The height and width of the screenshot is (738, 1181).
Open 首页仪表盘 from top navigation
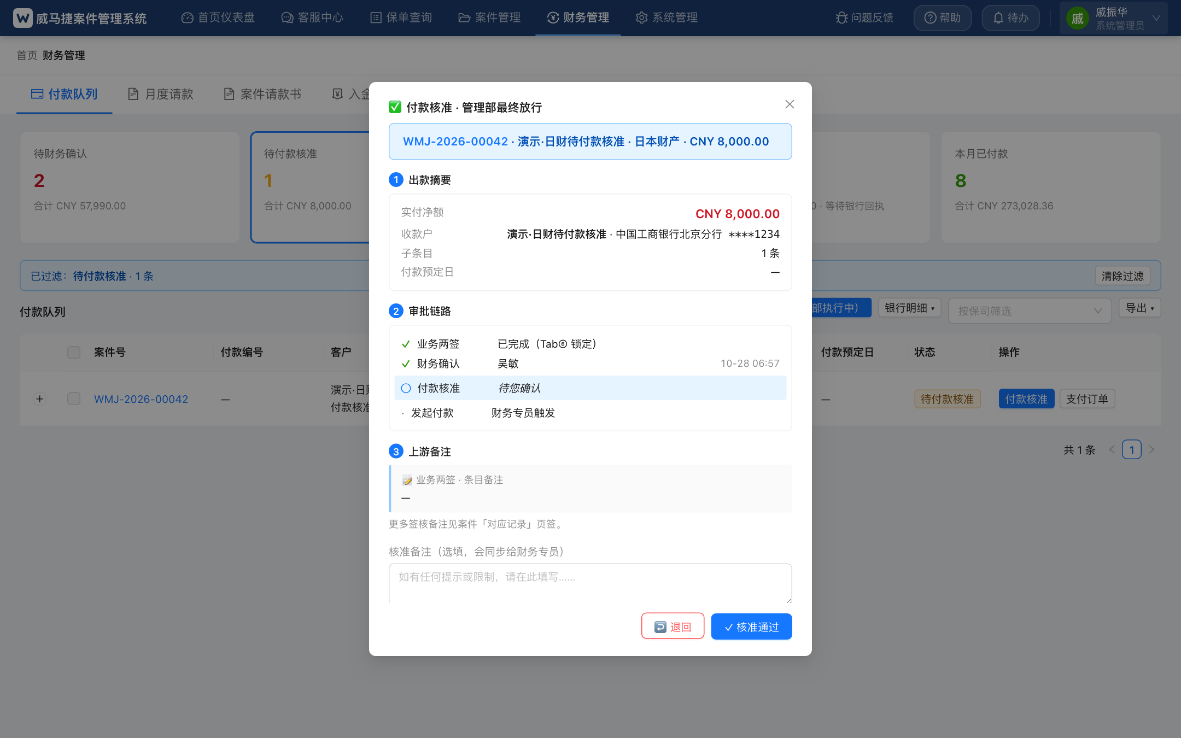[218, 18]
